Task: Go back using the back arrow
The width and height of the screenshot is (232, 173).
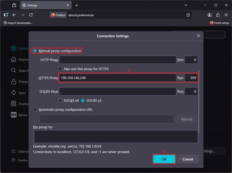Action: coord(14,15)
